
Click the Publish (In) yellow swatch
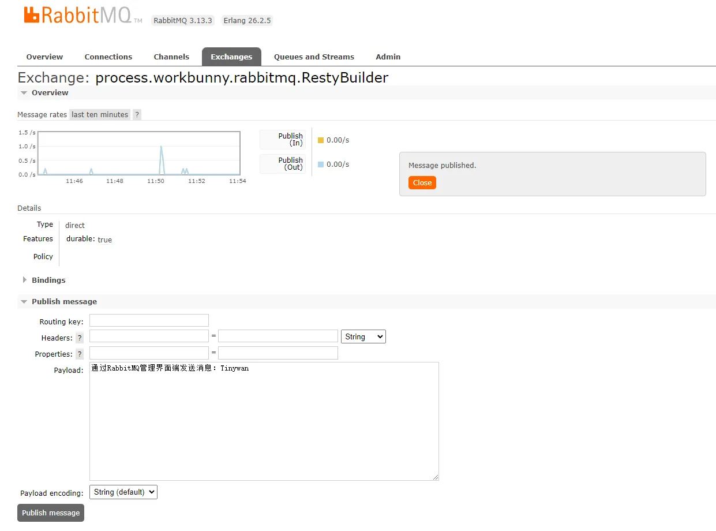tap(321, 140)
